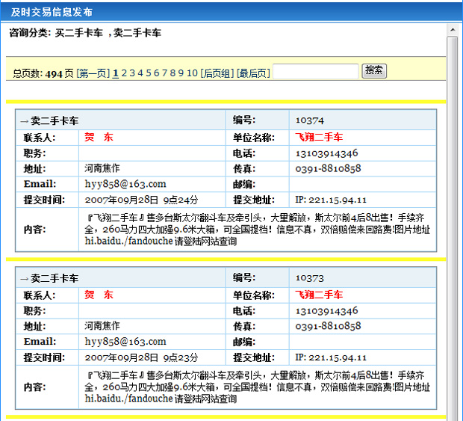
Task: Focus the search text box
Action: (315, 72)
